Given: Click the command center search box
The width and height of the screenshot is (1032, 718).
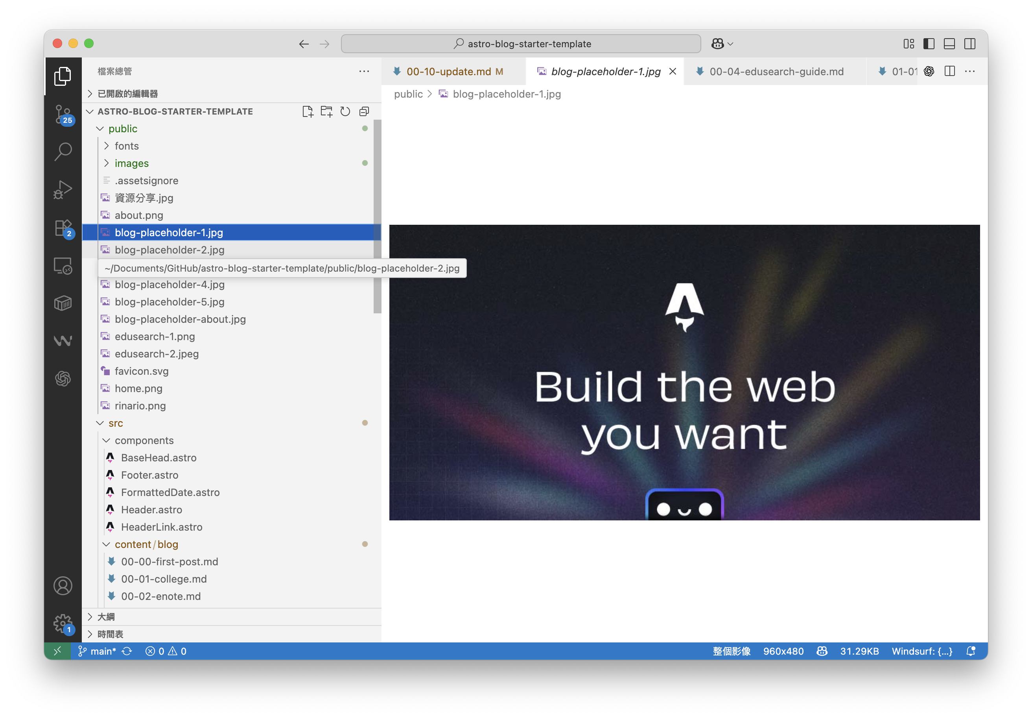Looking at the screenshot, I should click(x=521, y=44).
